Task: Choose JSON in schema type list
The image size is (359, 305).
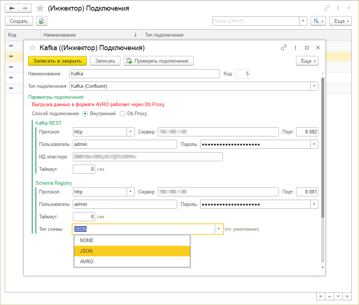Action: click(x=132, y=251)
